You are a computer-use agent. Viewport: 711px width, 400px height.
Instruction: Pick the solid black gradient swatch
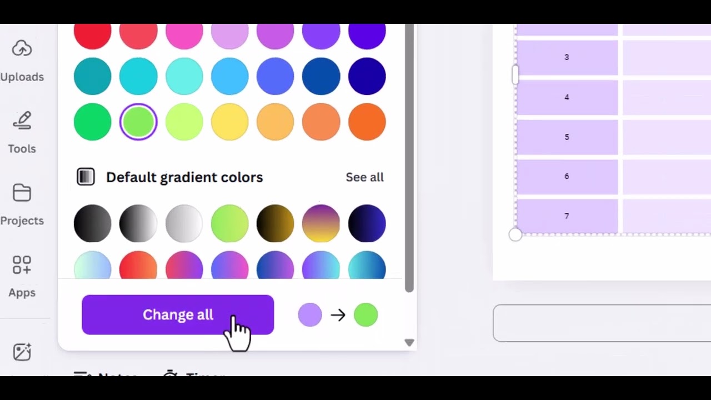point(93,223)
